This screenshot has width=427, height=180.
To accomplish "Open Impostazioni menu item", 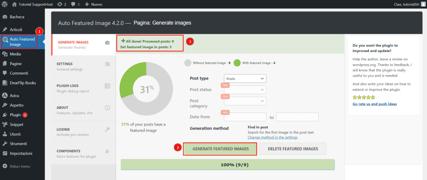I will (23, 153).
